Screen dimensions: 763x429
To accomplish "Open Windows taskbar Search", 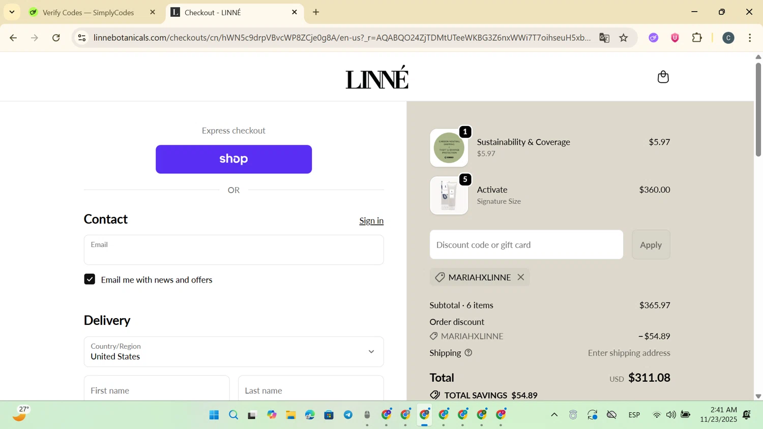I will click(233, 415).
